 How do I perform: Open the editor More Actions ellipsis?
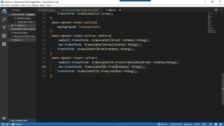point(221,10)
